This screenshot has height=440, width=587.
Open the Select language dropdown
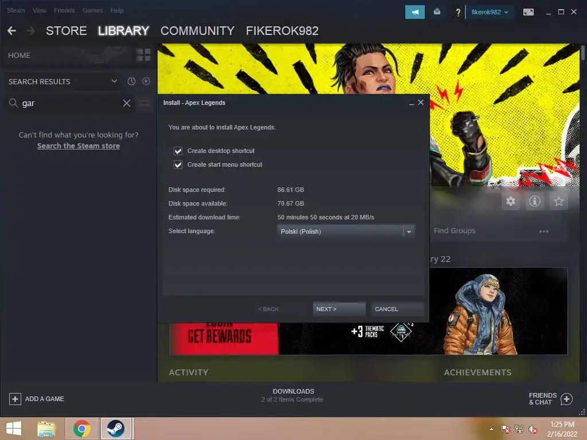coord(346,231)
